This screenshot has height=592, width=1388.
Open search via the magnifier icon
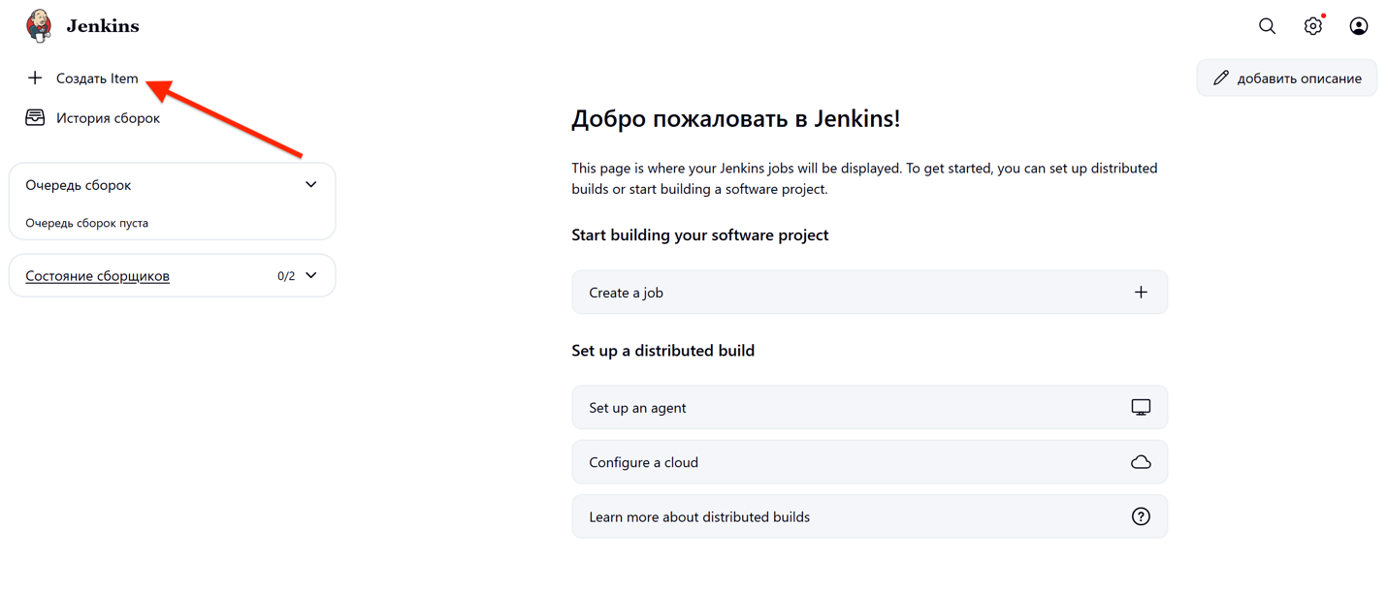1267,26
